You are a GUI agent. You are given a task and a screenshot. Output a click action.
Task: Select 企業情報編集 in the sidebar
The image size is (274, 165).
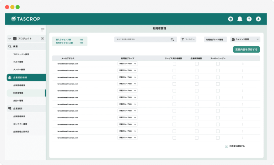pyautogui.click(x=19, y=86)
